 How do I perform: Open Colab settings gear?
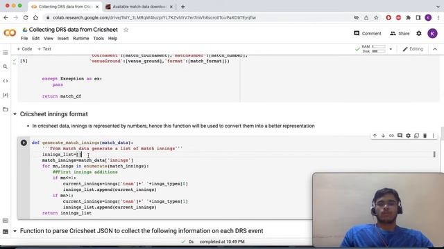[x=419, y=33]
